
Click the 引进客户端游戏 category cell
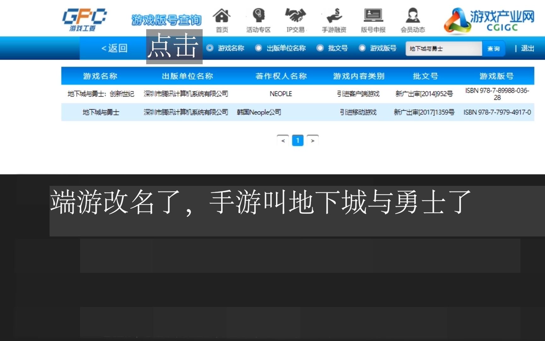(358, 94)
